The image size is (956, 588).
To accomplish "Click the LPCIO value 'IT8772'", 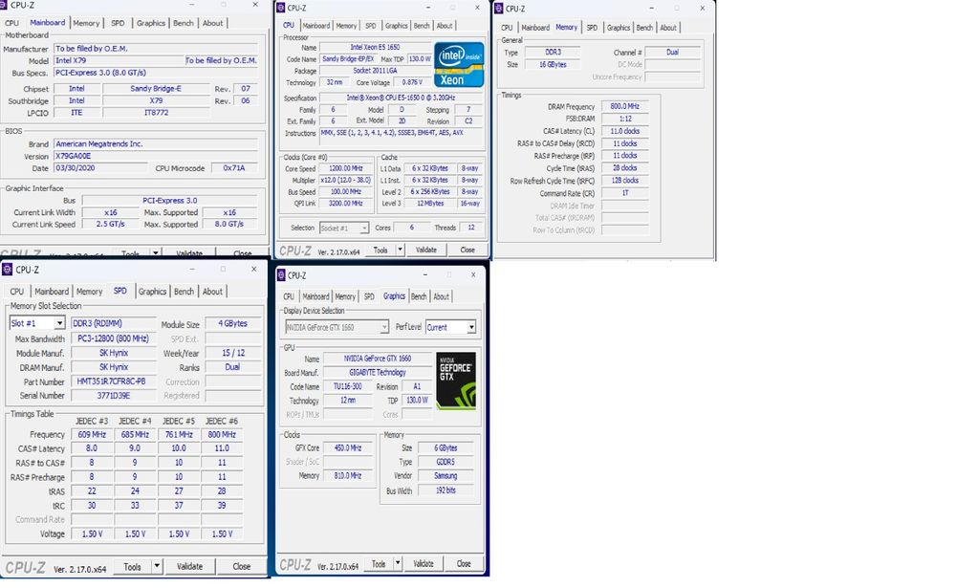I will pos(156,112).
